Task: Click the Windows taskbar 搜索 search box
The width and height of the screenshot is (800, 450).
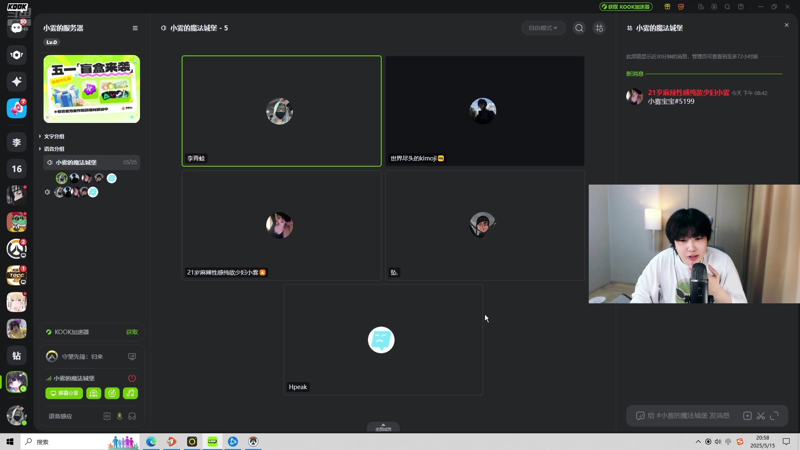Action: pos(79,442)
